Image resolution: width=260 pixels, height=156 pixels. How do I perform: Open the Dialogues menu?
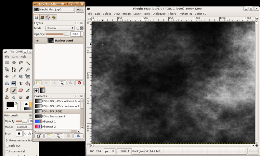click(x=159, y=14)
